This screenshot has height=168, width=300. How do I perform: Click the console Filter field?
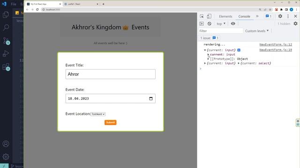click(x=220, y=31)
